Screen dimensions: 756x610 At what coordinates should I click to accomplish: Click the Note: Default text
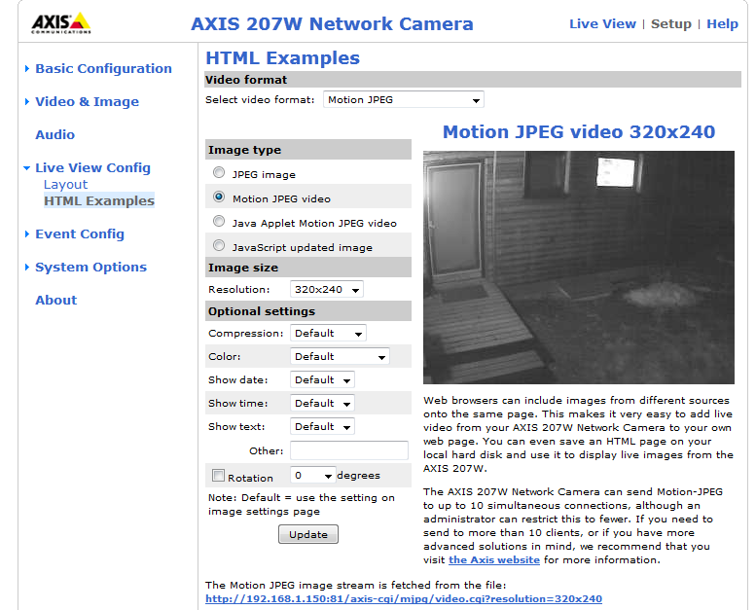coord(302,504)
